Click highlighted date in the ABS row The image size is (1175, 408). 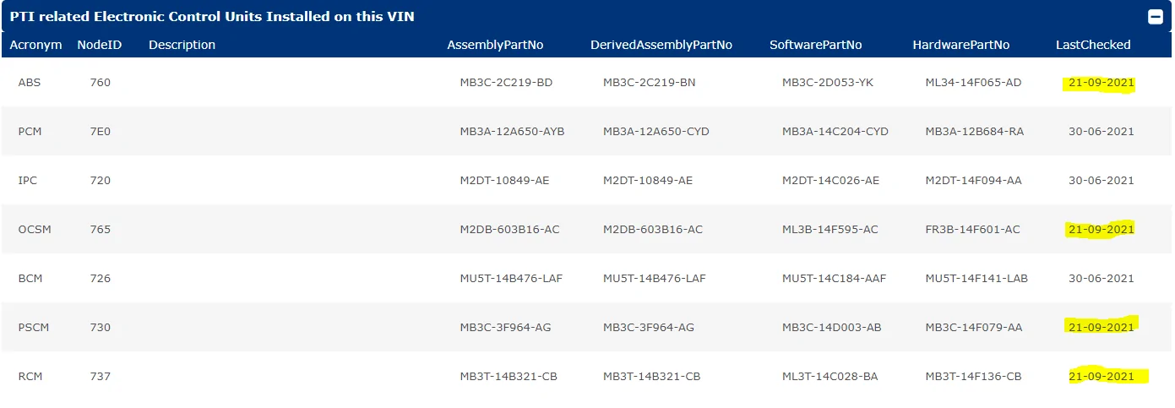(1101, 83)
